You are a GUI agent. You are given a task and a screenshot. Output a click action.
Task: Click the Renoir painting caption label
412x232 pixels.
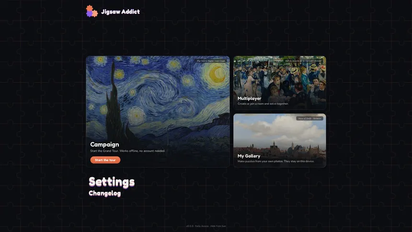pos(303,61)
